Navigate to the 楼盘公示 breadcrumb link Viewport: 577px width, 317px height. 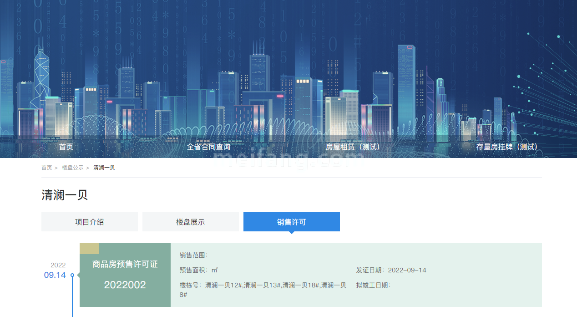(x=73, y=168)
